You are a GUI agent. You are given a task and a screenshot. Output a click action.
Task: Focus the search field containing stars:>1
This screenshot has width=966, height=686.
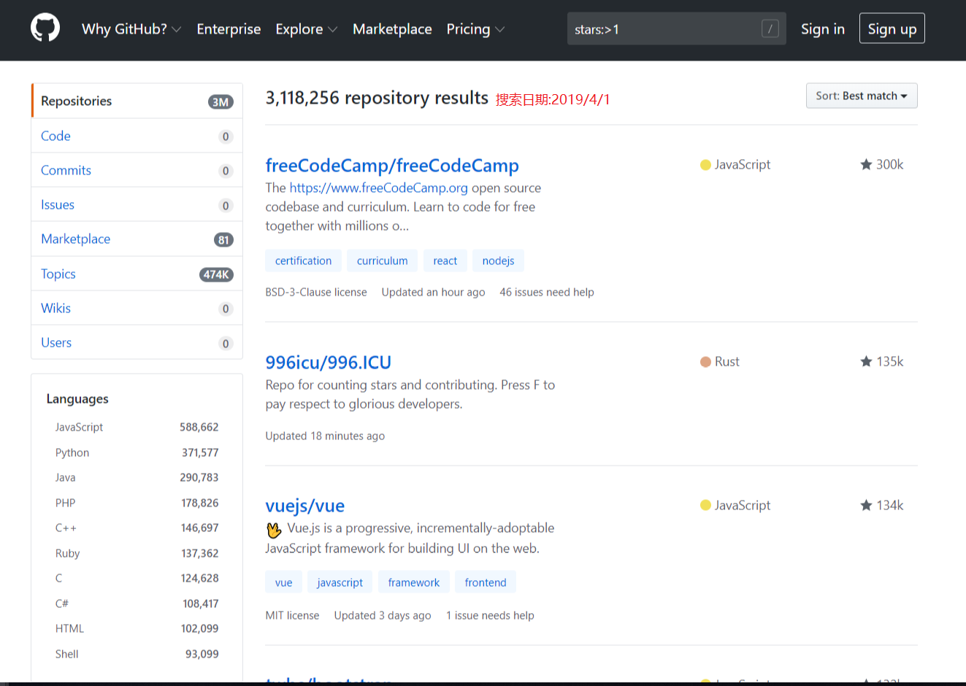[677, 29]
